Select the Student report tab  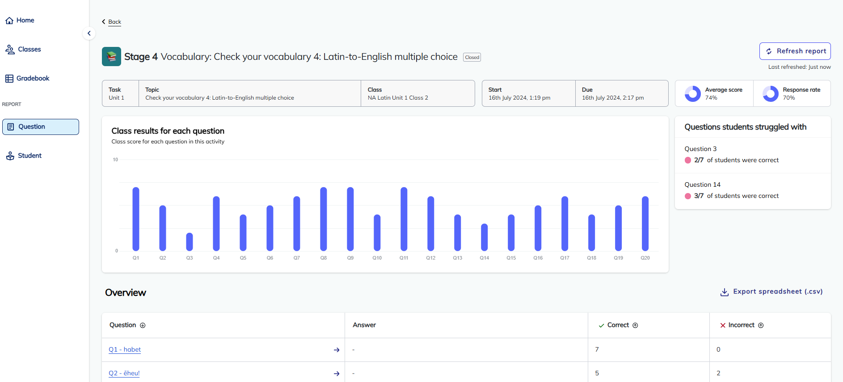(24, 156)
